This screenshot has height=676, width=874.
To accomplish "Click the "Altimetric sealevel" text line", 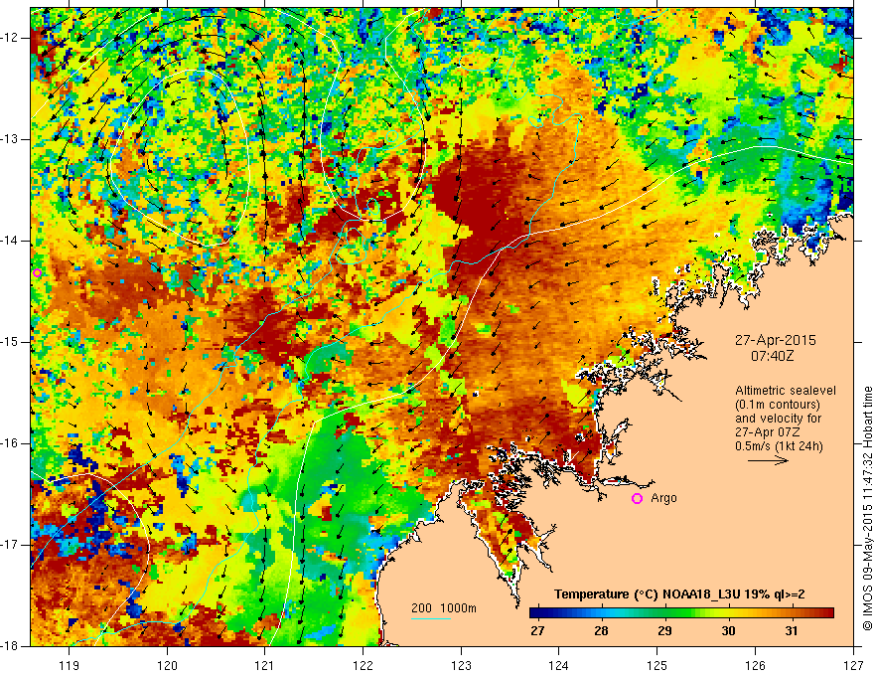I will pos(786,391).
